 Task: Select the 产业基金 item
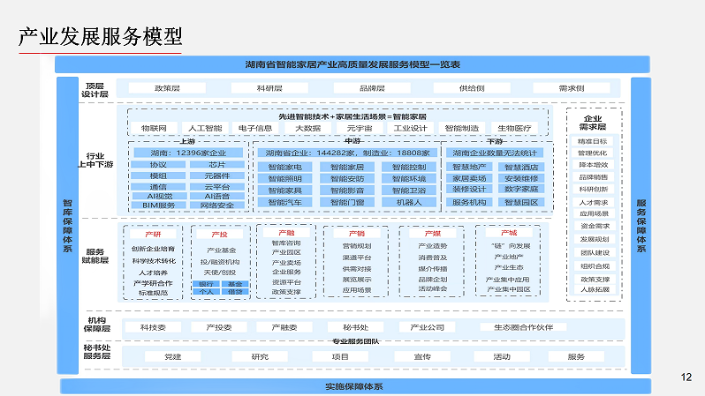point(221,250)
